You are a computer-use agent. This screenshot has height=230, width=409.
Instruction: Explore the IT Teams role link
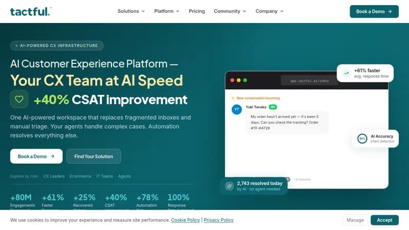105,176
